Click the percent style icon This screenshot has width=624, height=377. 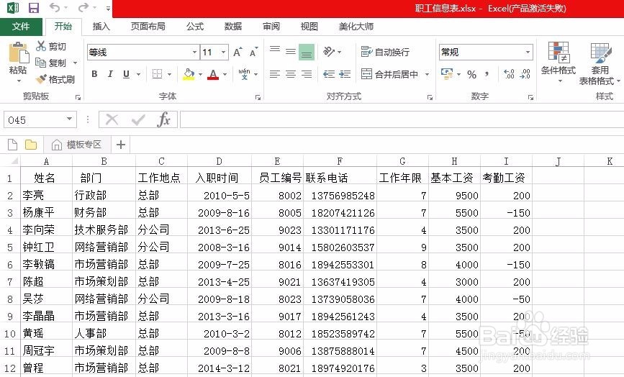click(x=471, y=74)
